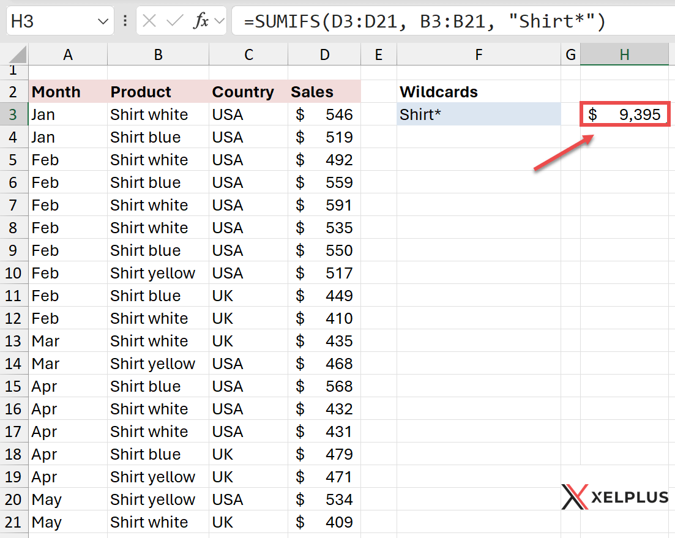Click the Cancel X icon in formula bar
The image size is (675, 538).
click(149, 21)
